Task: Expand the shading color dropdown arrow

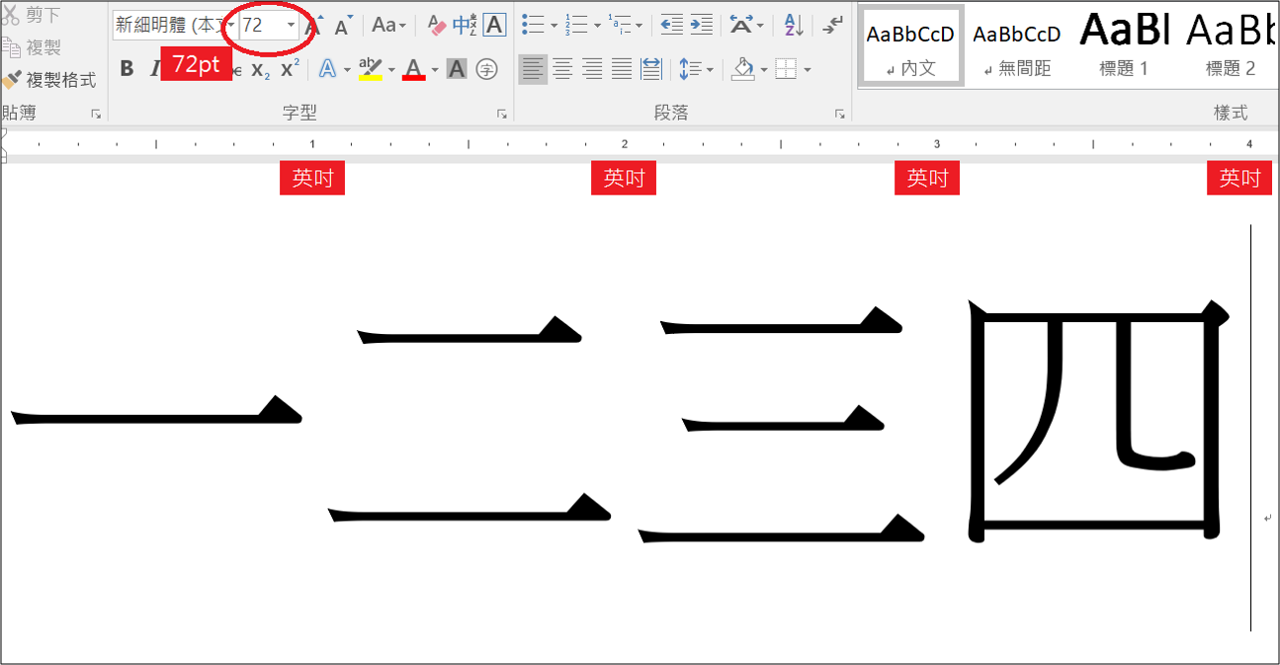Action: click(x=764, y=69)
